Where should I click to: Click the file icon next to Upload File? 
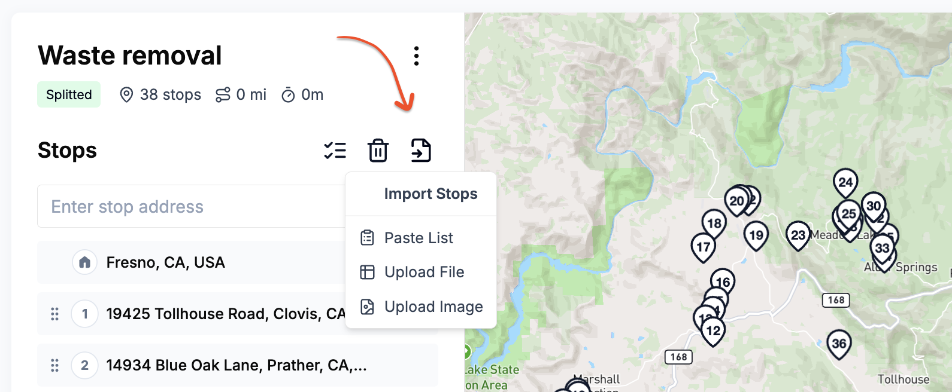coord(366,272)
